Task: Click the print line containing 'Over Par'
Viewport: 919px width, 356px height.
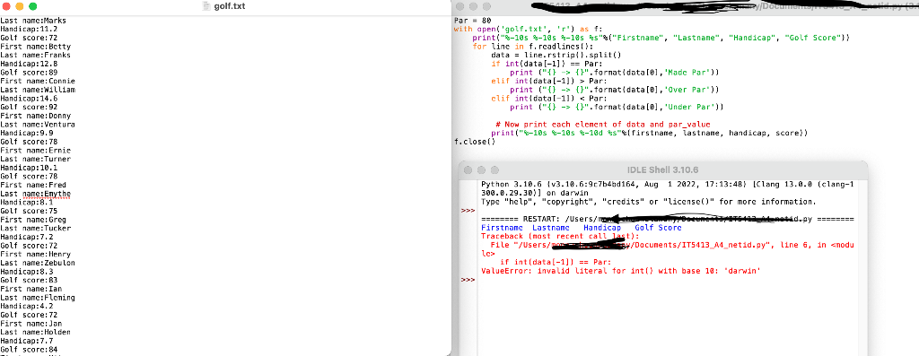Action: tap(614, 90)
